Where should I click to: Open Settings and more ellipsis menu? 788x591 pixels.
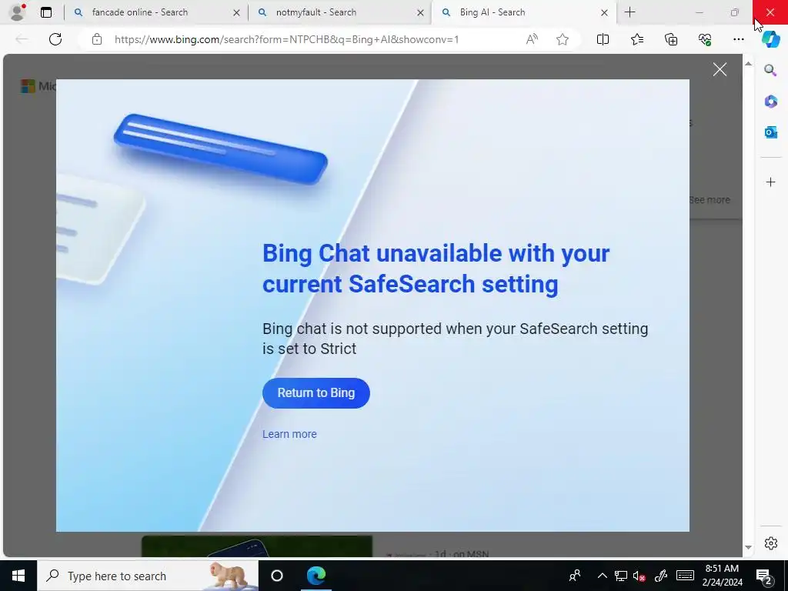[738, 39]
